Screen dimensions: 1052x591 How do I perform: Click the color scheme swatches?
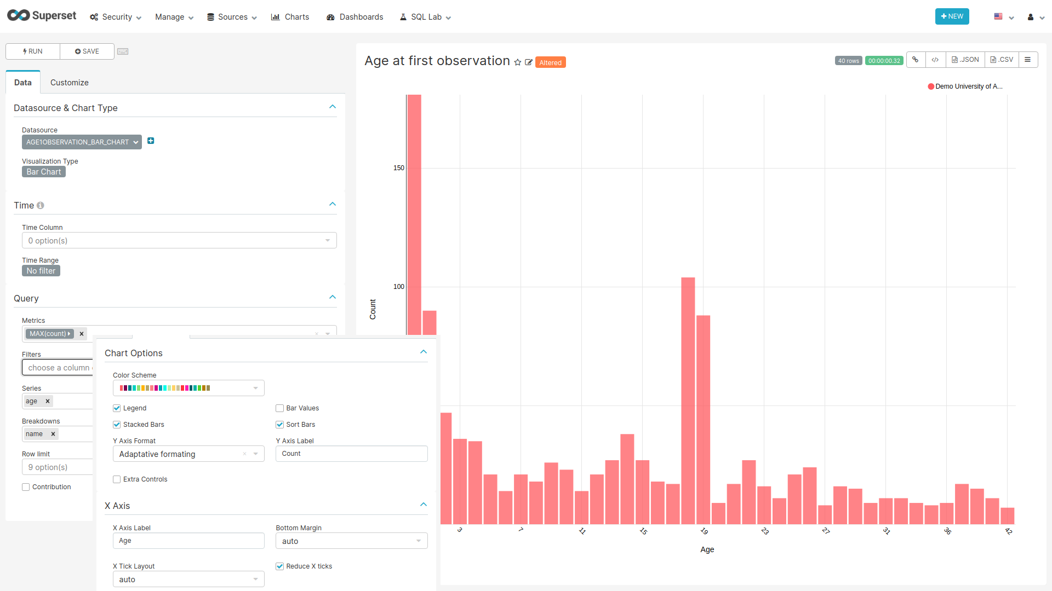(165, 388)
